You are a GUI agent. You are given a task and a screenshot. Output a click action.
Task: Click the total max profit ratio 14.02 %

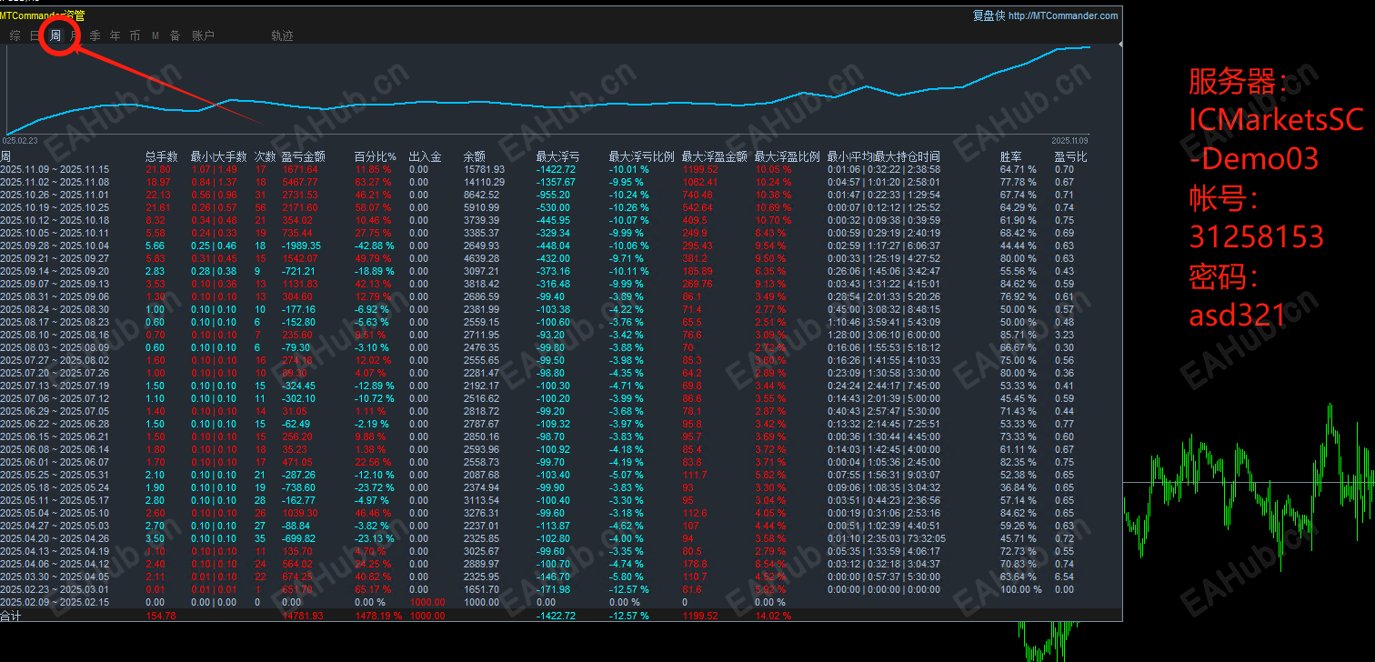coord(773,617)
